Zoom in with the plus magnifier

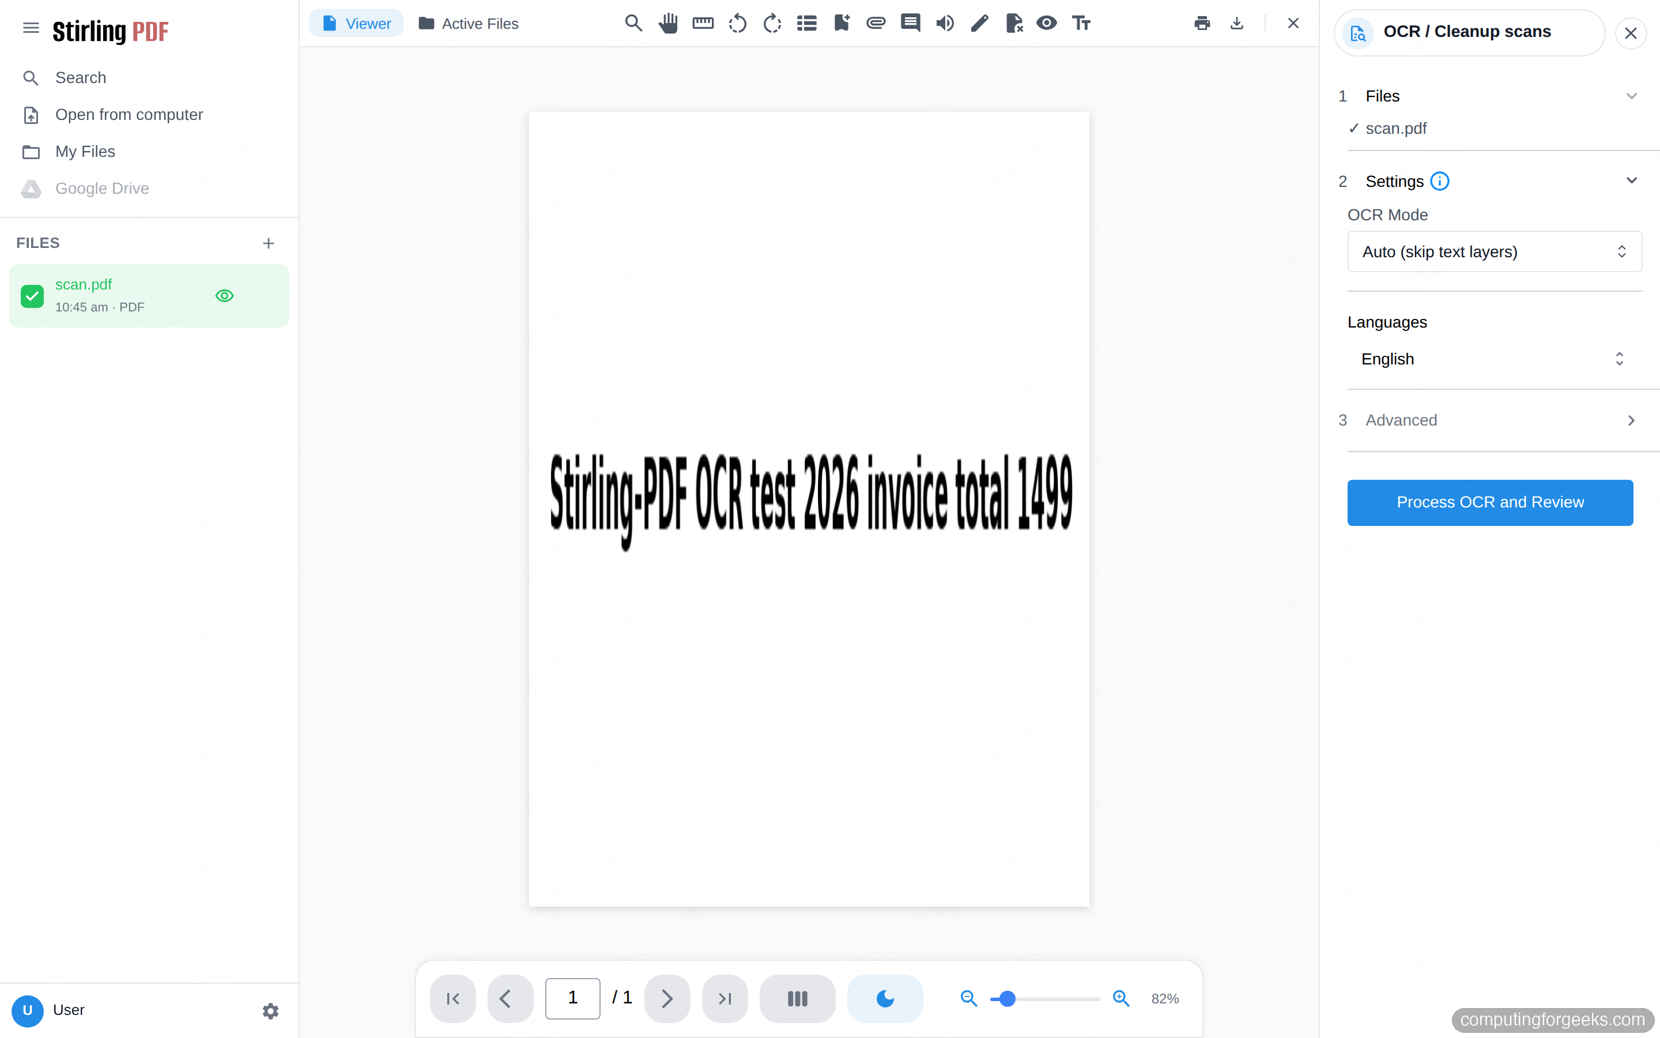coord(1121,998)
